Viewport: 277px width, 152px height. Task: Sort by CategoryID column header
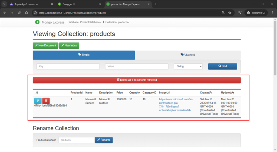tap(149, 93)
